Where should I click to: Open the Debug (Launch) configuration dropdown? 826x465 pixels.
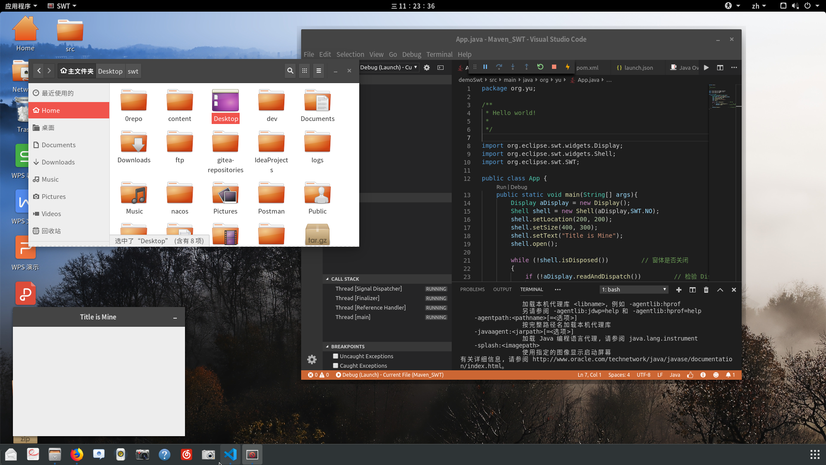click(388, 68)
